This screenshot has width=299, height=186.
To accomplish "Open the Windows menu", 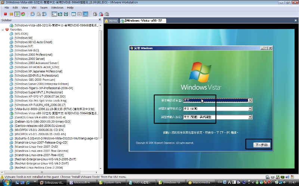I will point(57,7).
